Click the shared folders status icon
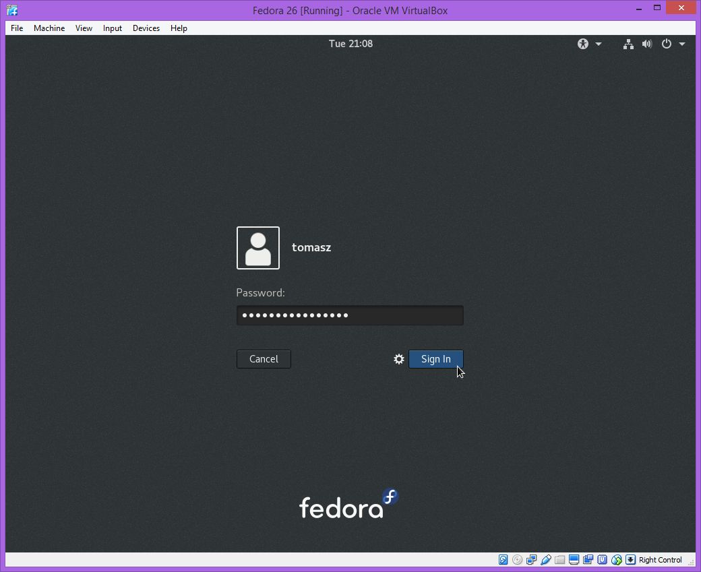The height and width of the screenshot is (572, 701). pos(559,560)
